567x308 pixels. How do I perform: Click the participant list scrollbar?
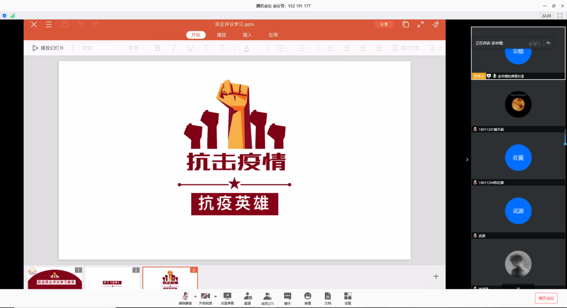[565, 137]
